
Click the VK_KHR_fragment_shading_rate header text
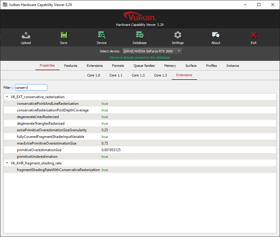(x=36, y=163)
